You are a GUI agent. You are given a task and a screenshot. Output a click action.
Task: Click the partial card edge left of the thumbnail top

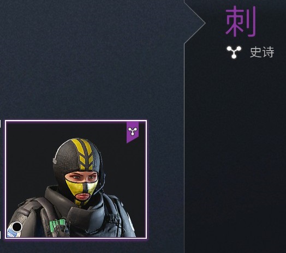[x=1, y=124]
